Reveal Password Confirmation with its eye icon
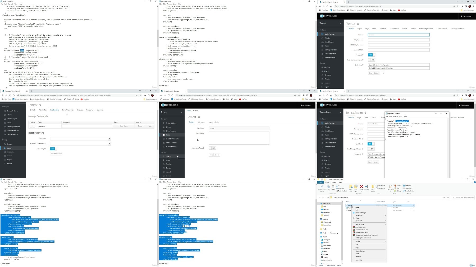The height and width of the screenshot is (267, 476). [109, 144]
